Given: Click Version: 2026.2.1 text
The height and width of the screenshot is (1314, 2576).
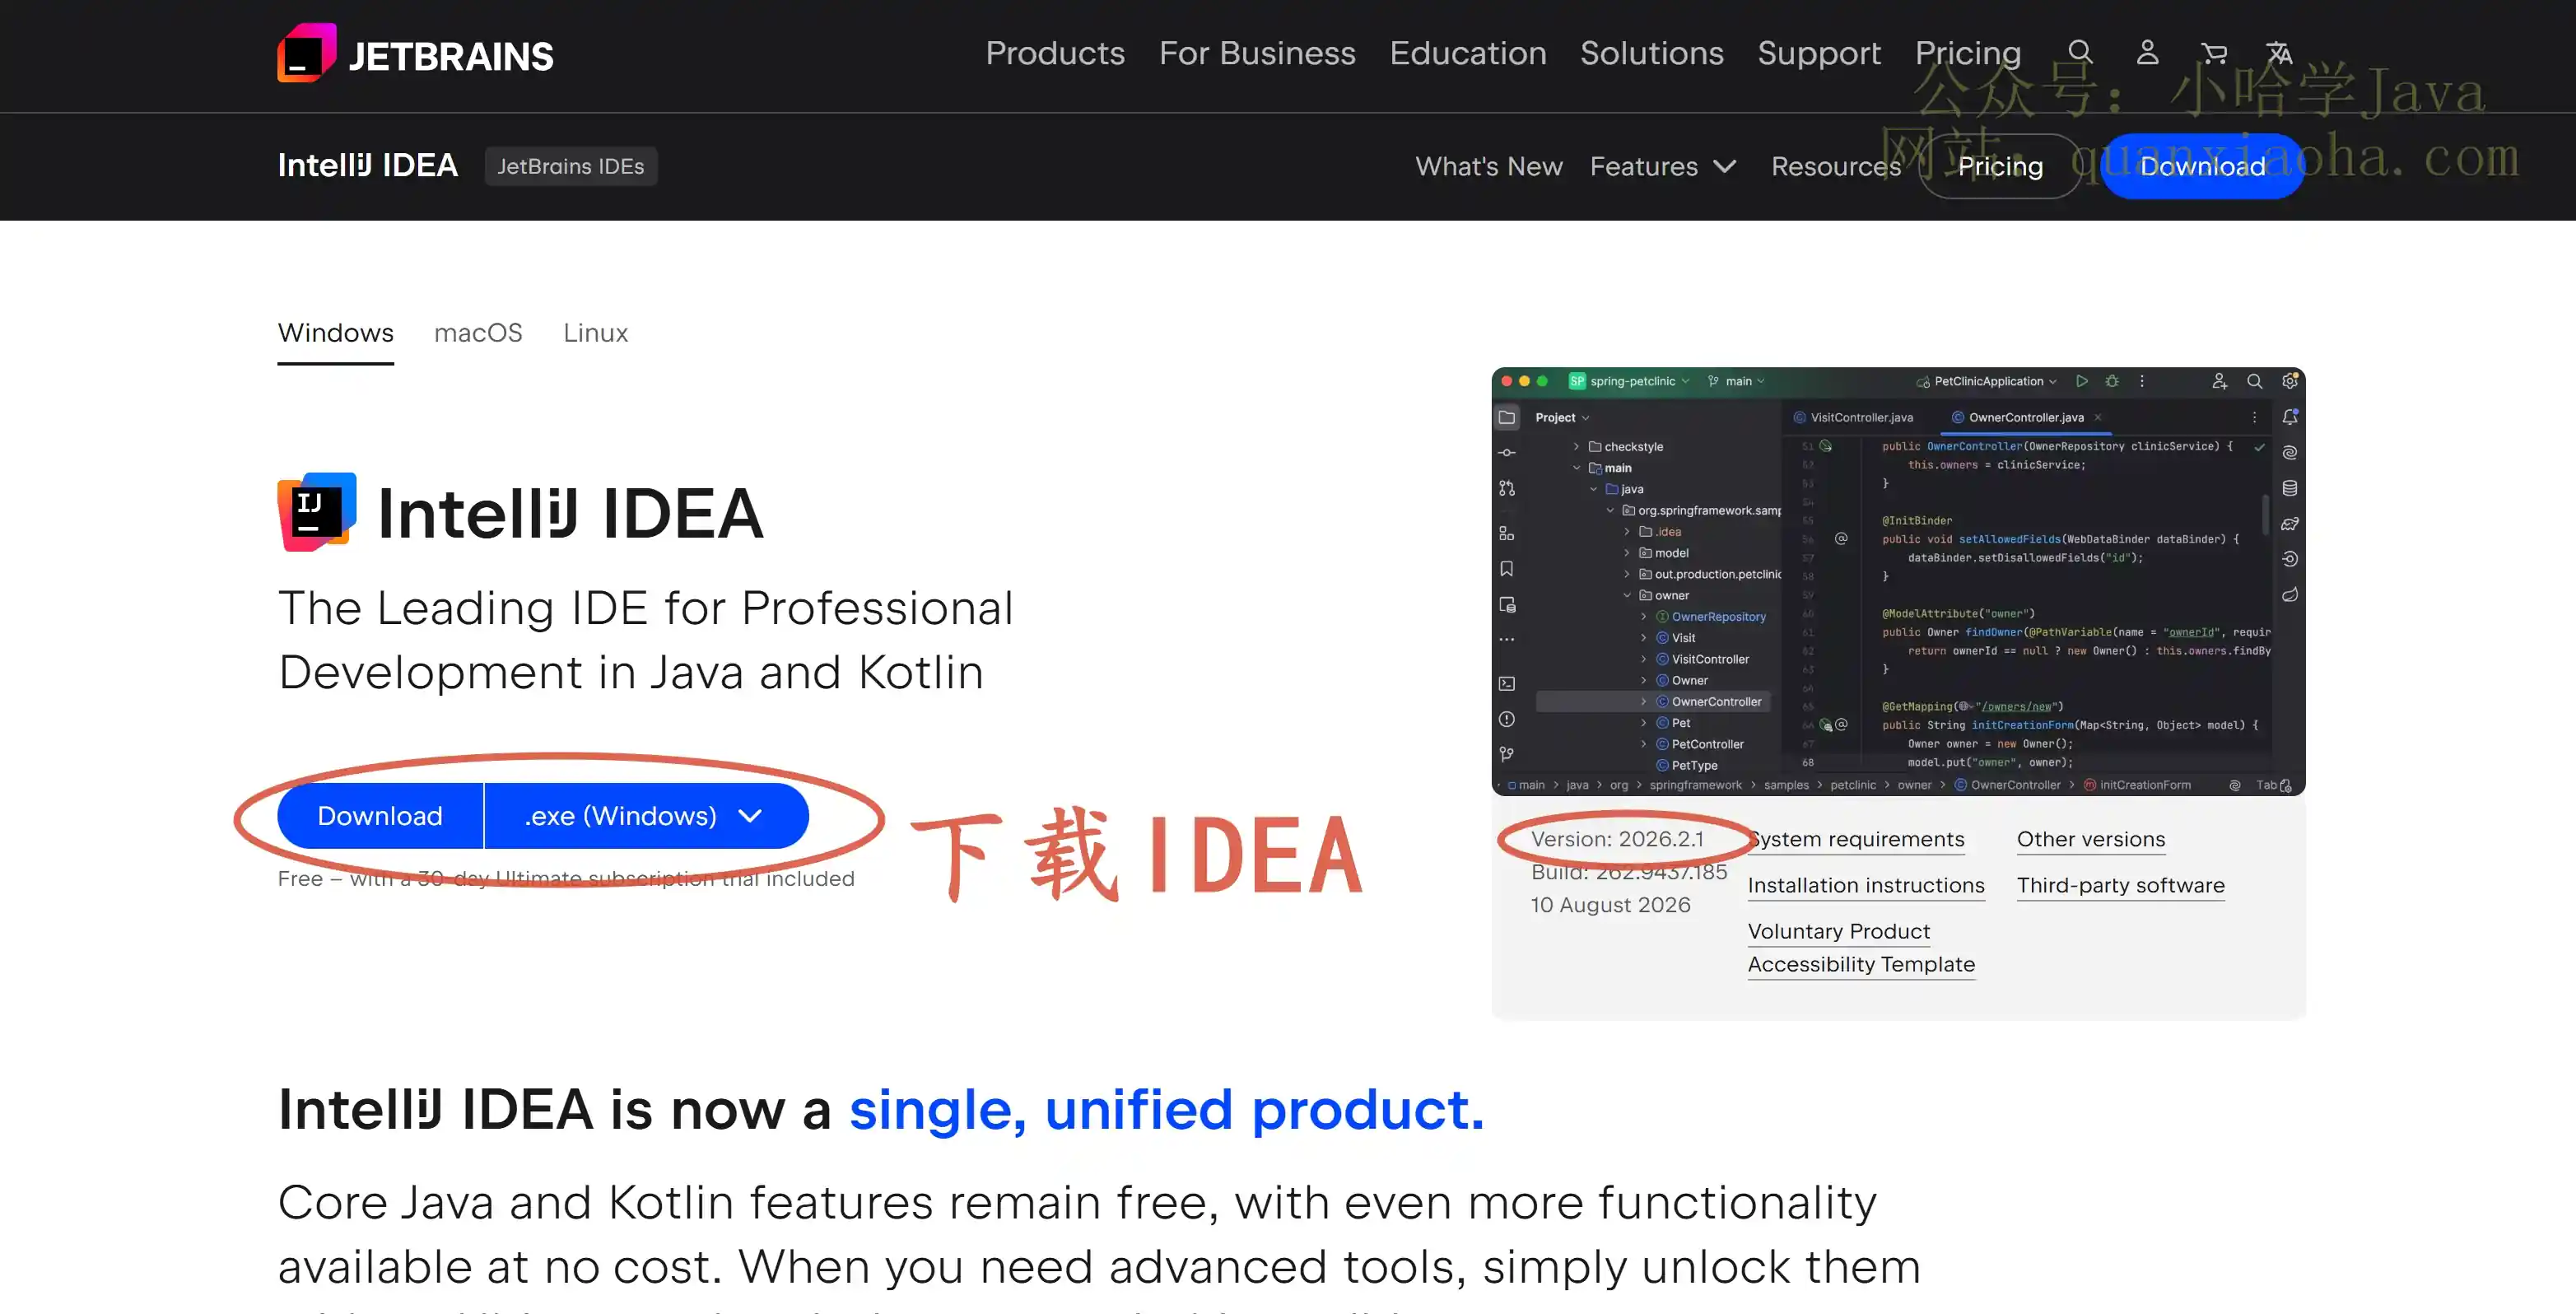Looking at the screenshot, I should click(1617, 839).
